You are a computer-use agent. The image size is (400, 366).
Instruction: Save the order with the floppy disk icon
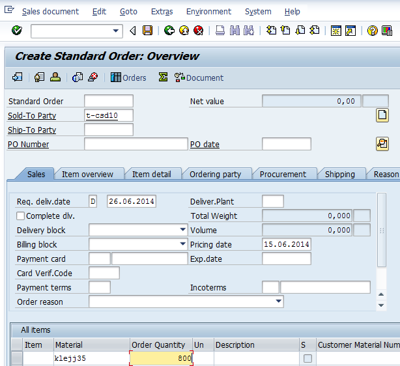pyautogui.click(x=147, y=31)
